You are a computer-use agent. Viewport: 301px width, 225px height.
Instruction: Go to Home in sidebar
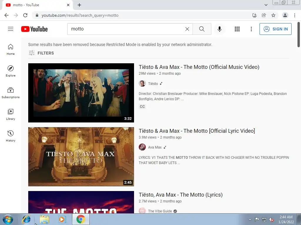tap(11, 50)
